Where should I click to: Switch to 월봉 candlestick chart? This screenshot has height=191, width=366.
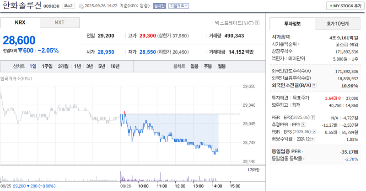(x=222, y=66)
